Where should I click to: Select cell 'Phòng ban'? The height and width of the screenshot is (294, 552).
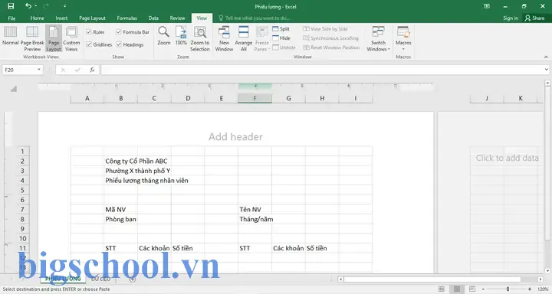[x=121, y=219]
